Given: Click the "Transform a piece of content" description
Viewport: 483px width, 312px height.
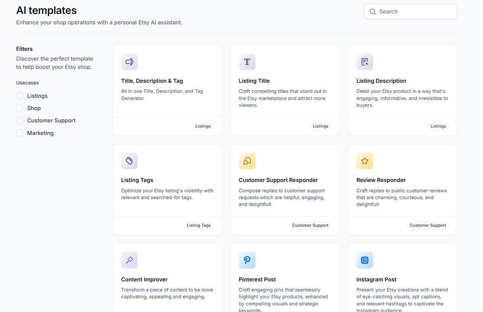Looking at the screenshot, I should 167,294.
